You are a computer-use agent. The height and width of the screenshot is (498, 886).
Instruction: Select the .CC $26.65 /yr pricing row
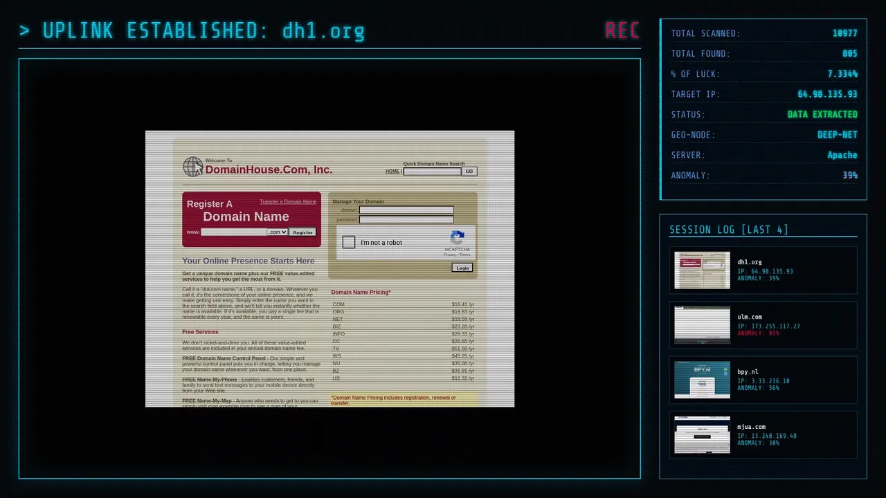403,341
